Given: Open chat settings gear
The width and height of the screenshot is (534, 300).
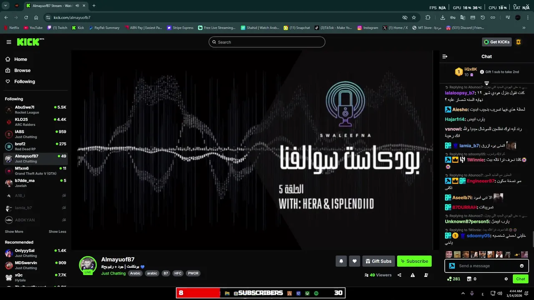Looking at the screenshot, I should coord(506,279).
